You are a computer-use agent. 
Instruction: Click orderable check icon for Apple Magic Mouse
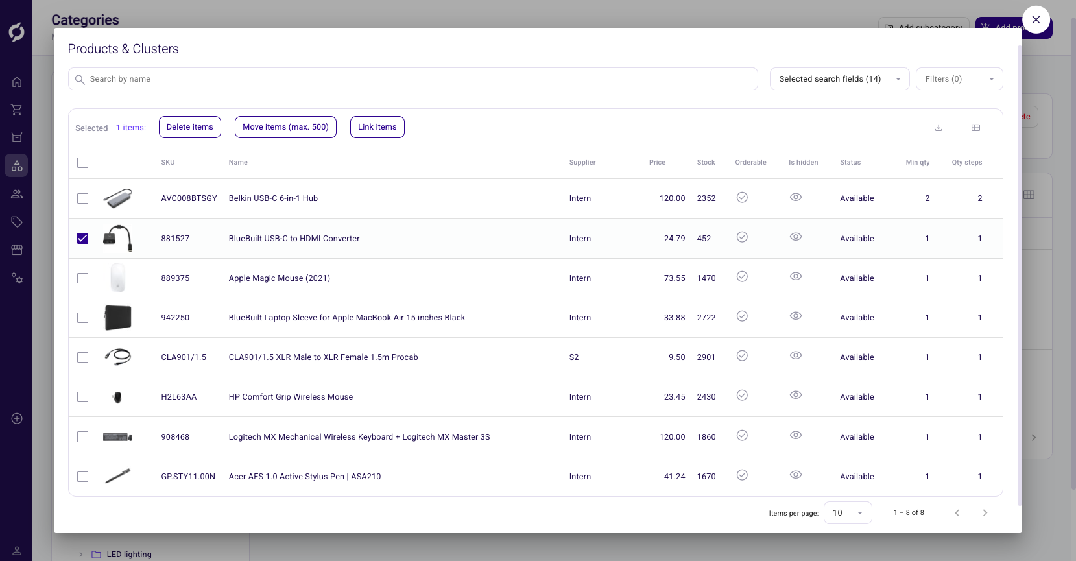pyautogui.click(x=742, y=276)
